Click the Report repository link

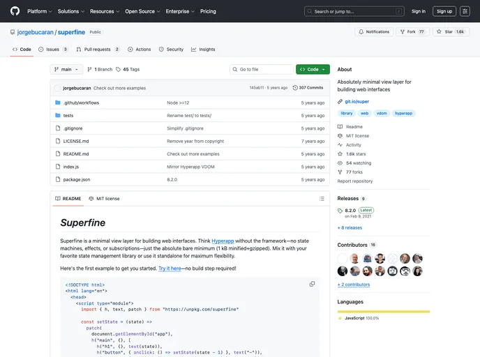(x=355, y=181)
